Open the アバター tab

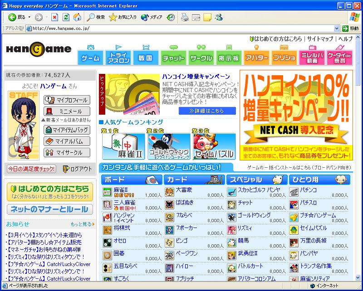point(256,58)
